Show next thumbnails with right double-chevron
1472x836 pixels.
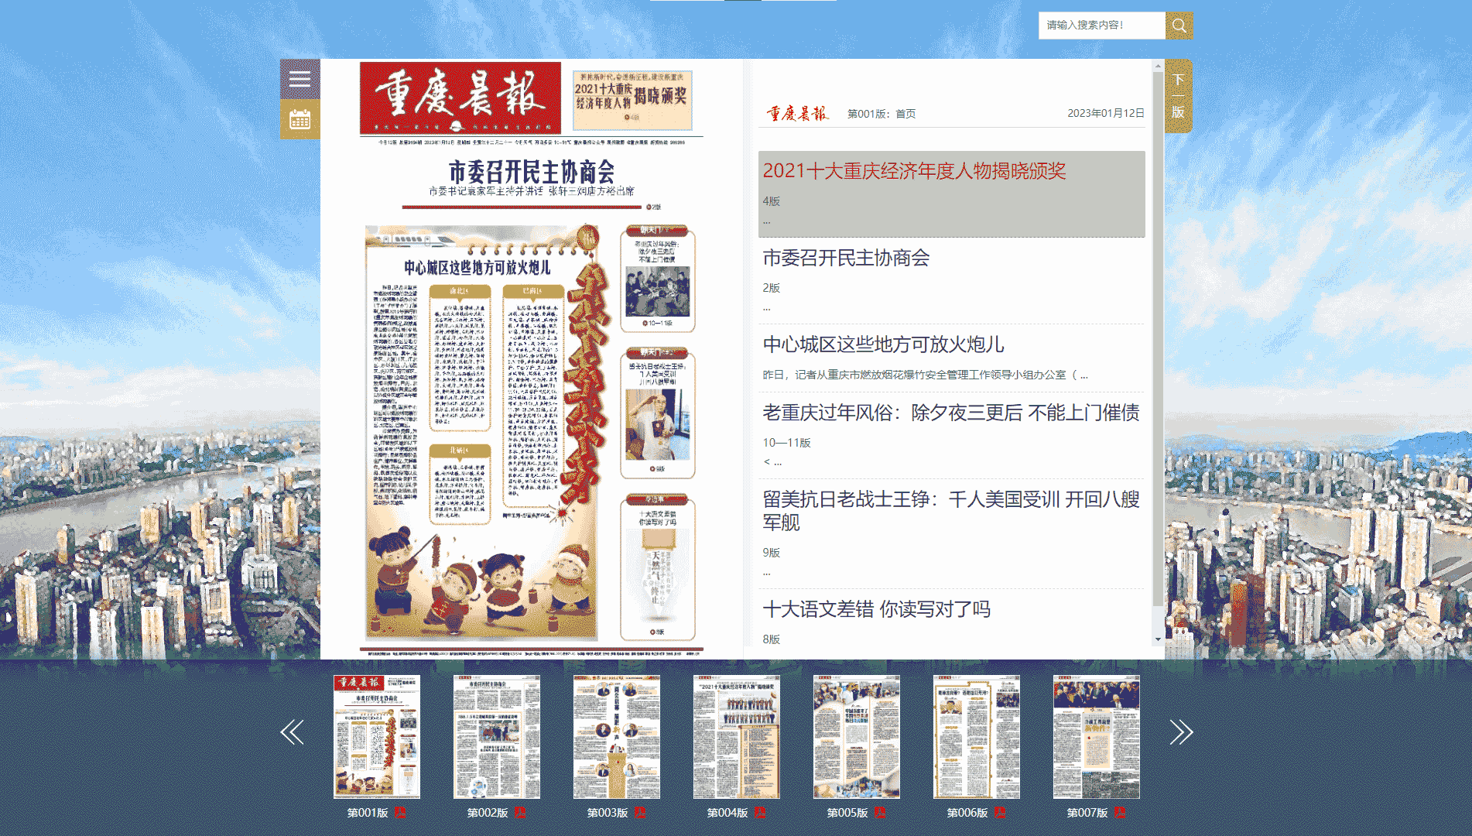tap(1181, 731)
